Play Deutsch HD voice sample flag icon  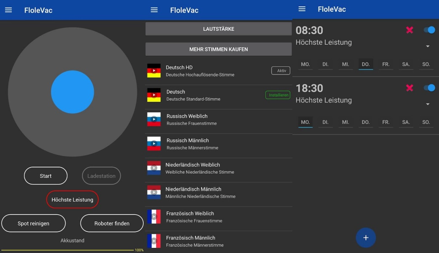(154, 70)
